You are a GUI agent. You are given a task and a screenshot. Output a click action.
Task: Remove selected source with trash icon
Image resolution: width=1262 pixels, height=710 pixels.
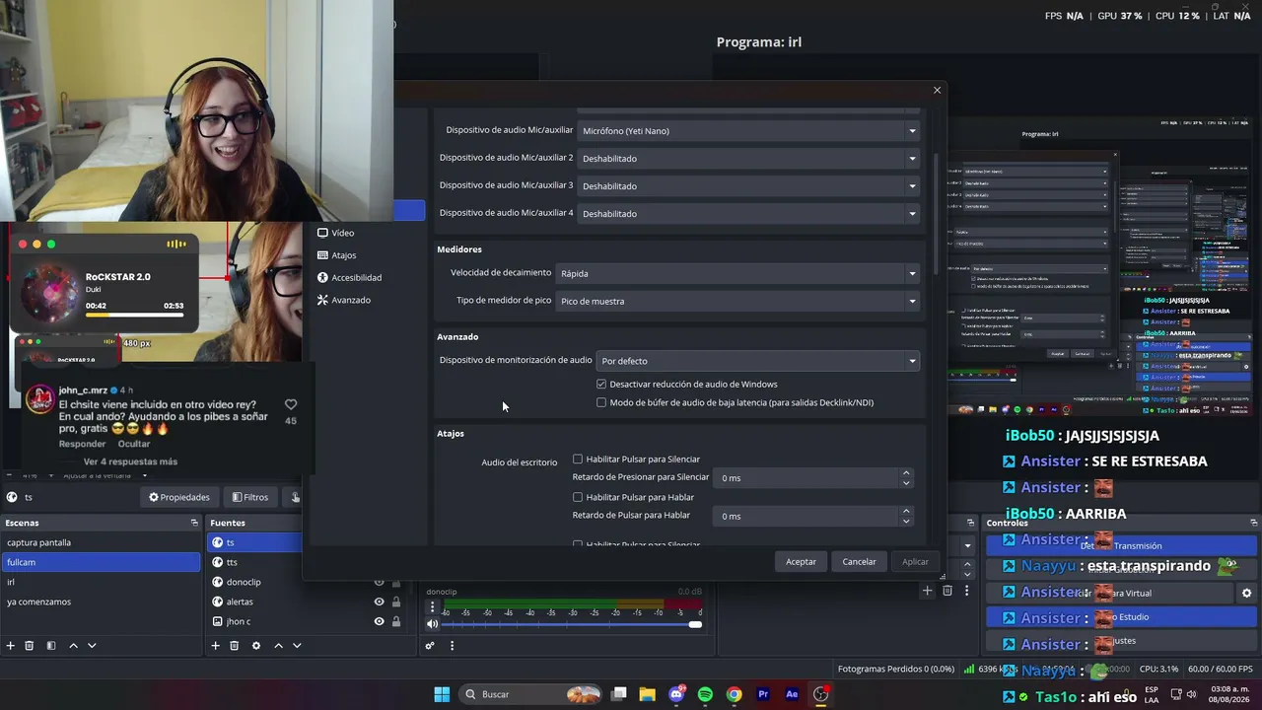point(234,646)
